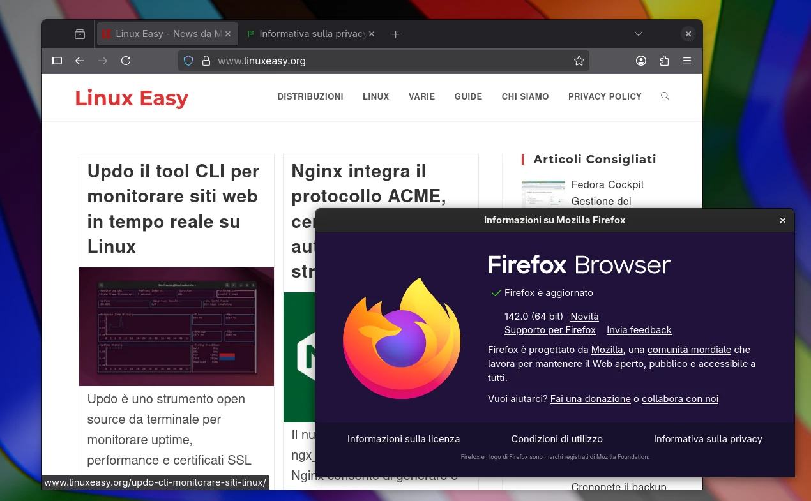This screenshot has height=501, width=811.
Task: Click the site security padlock icon
Action: (206, 61)
